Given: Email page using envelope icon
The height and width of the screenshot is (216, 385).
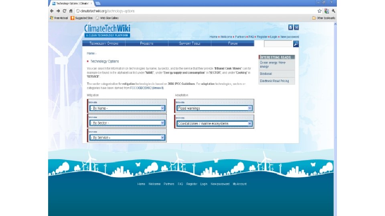Looking at the screenshot, I should click(296, 27).
